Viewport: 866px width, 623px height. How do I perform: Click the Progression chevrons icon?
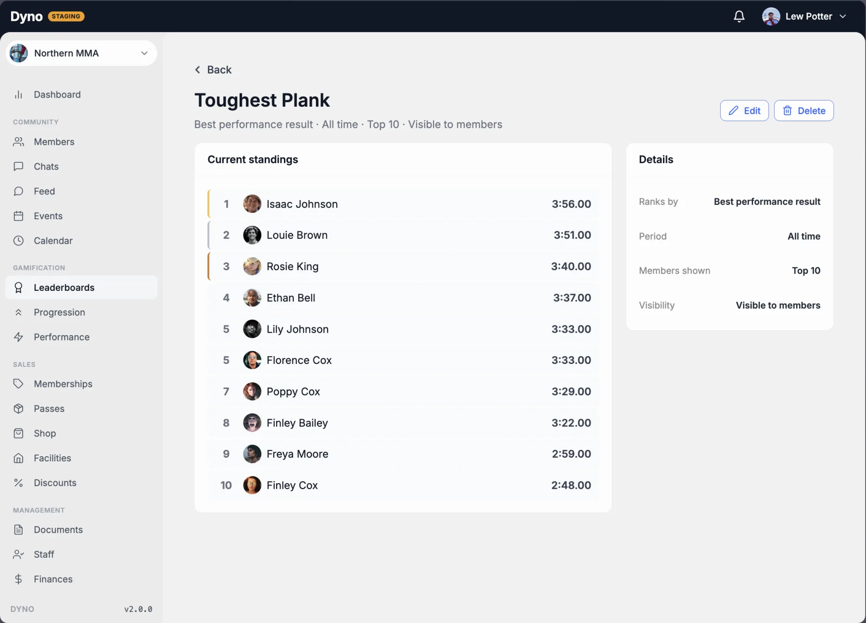(x=18, y=312)
